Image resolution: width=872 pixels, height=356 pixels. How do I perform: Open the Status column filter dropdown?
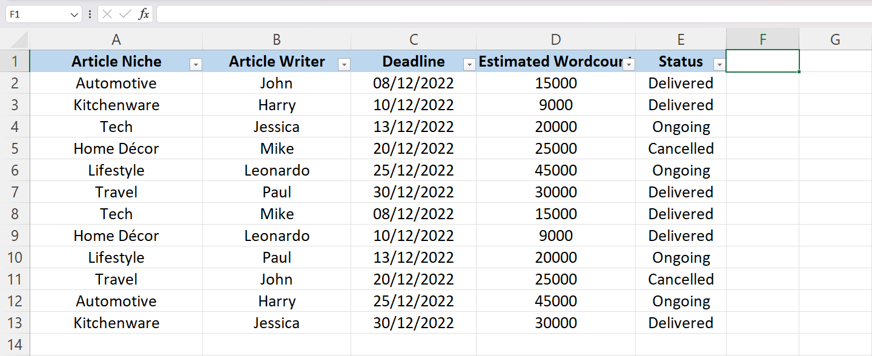(x=719, y=63)
